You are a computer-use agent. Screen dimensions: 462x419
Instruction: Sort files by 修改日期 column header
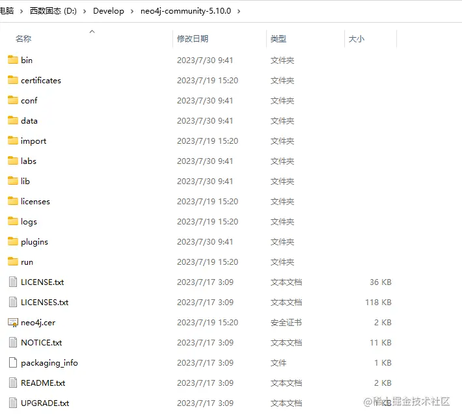click(x=193, y=38)
